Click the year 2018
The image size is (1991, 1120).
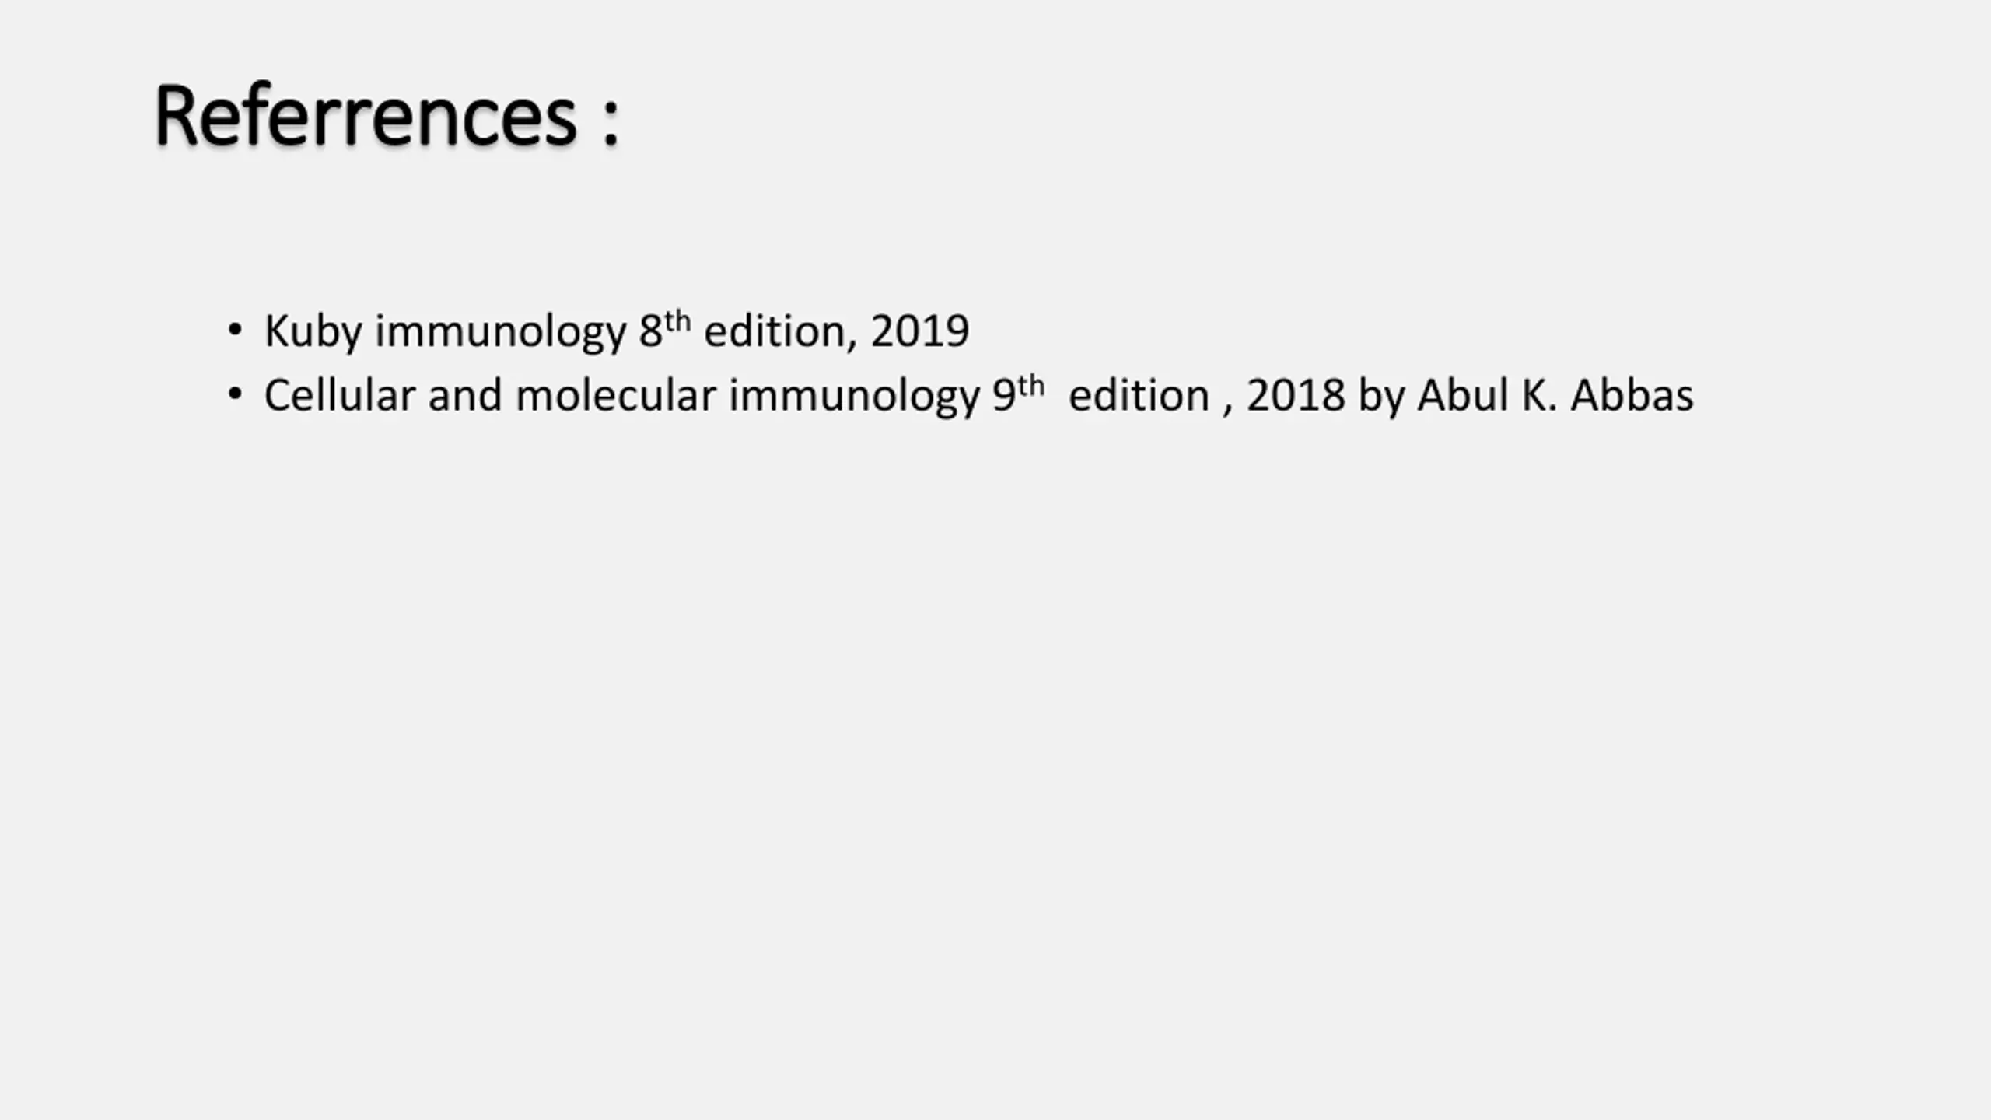(1296, 395)
